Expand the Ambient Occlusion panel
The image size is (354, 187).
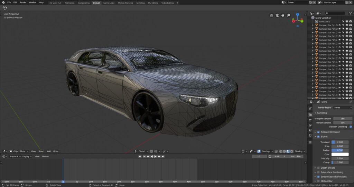315,132
